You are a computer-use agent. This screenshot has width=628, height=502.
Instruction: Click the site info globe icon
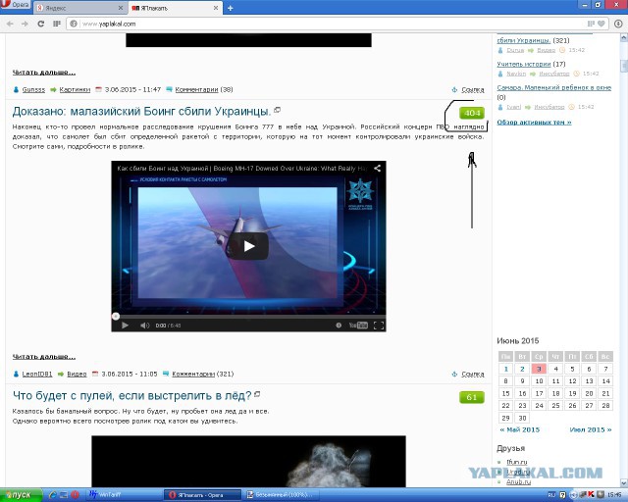[74, 24]
